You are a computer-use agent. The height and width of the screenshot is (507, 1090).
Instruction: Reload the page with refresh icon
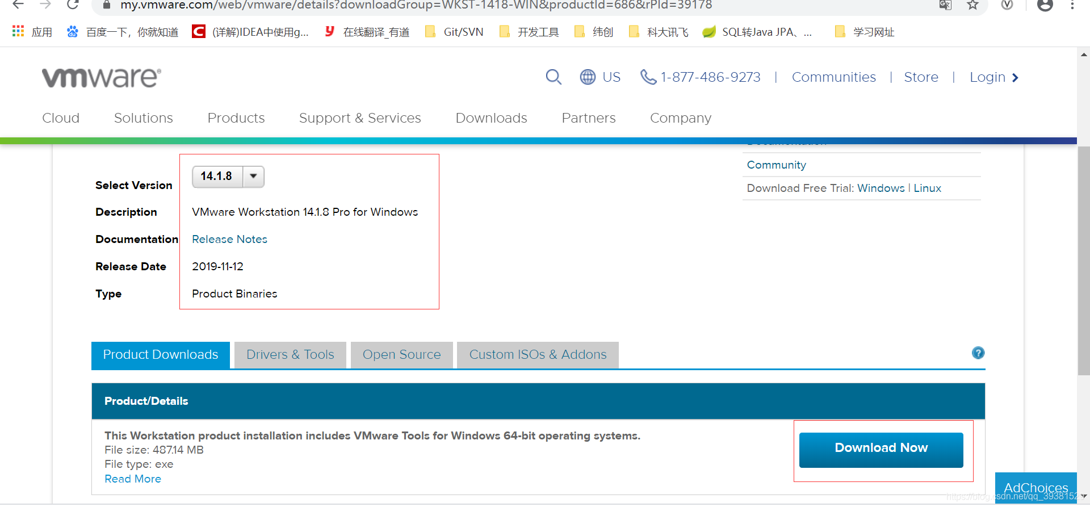pos(73,5)
